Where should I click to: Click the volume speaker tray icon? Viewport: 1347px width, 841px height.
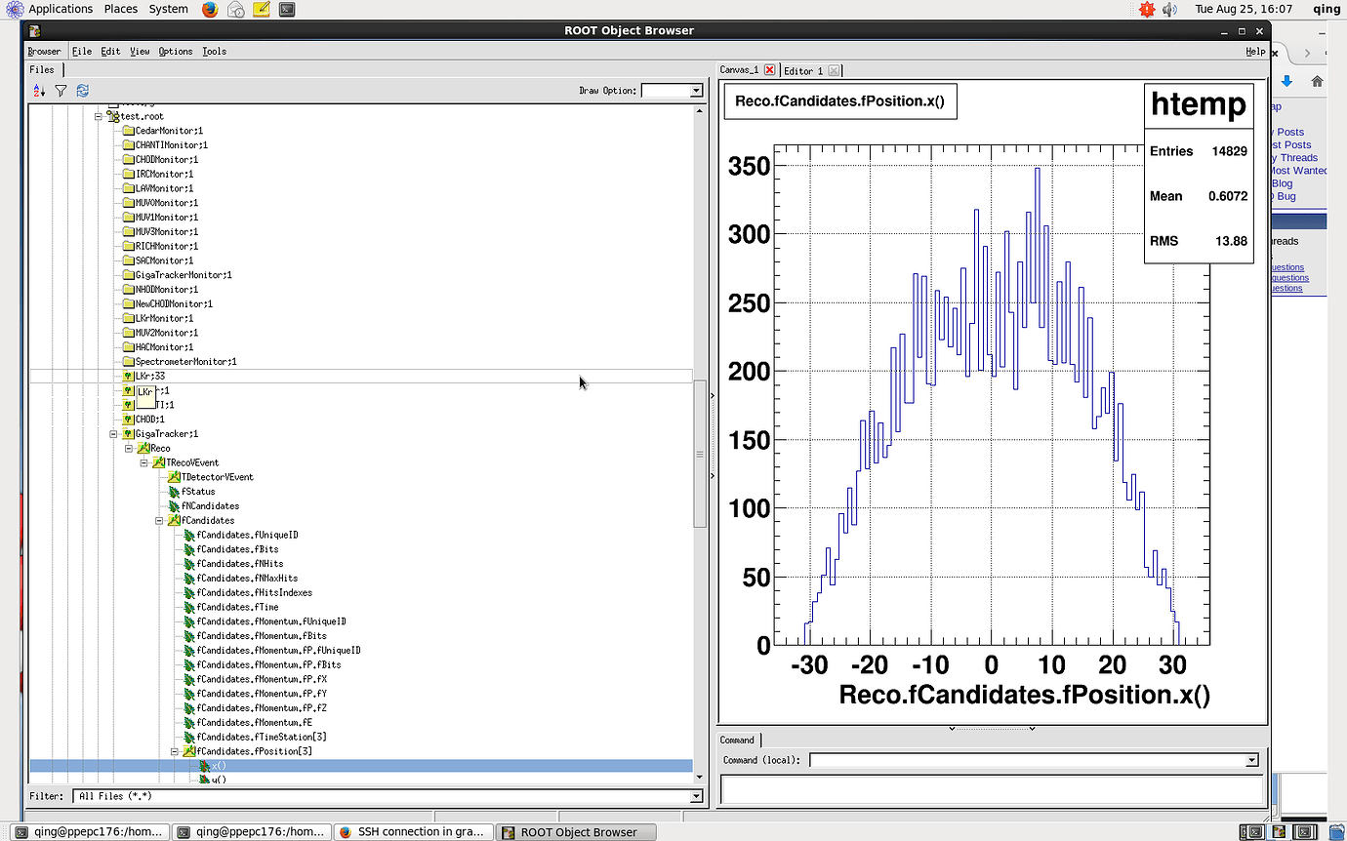(x=1169, y=10)
